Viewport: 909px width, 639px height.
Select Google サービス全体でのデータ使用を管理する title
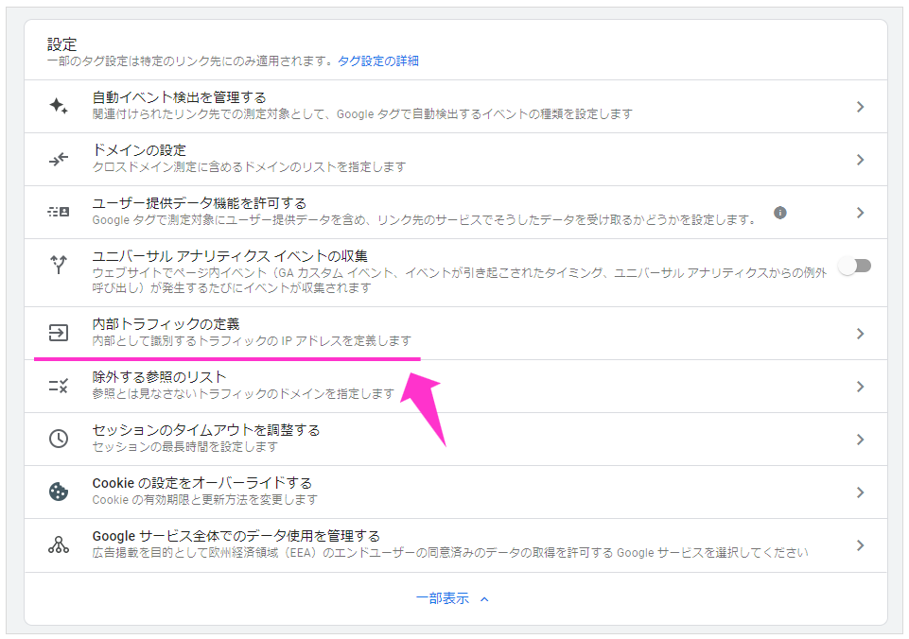point(236,536)
